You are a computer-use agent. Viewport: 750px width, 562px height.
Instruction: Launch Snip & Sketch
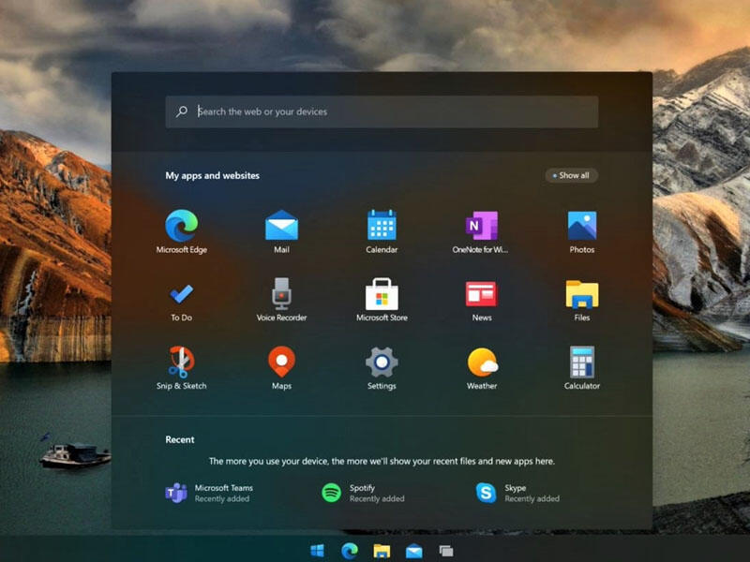181,362
